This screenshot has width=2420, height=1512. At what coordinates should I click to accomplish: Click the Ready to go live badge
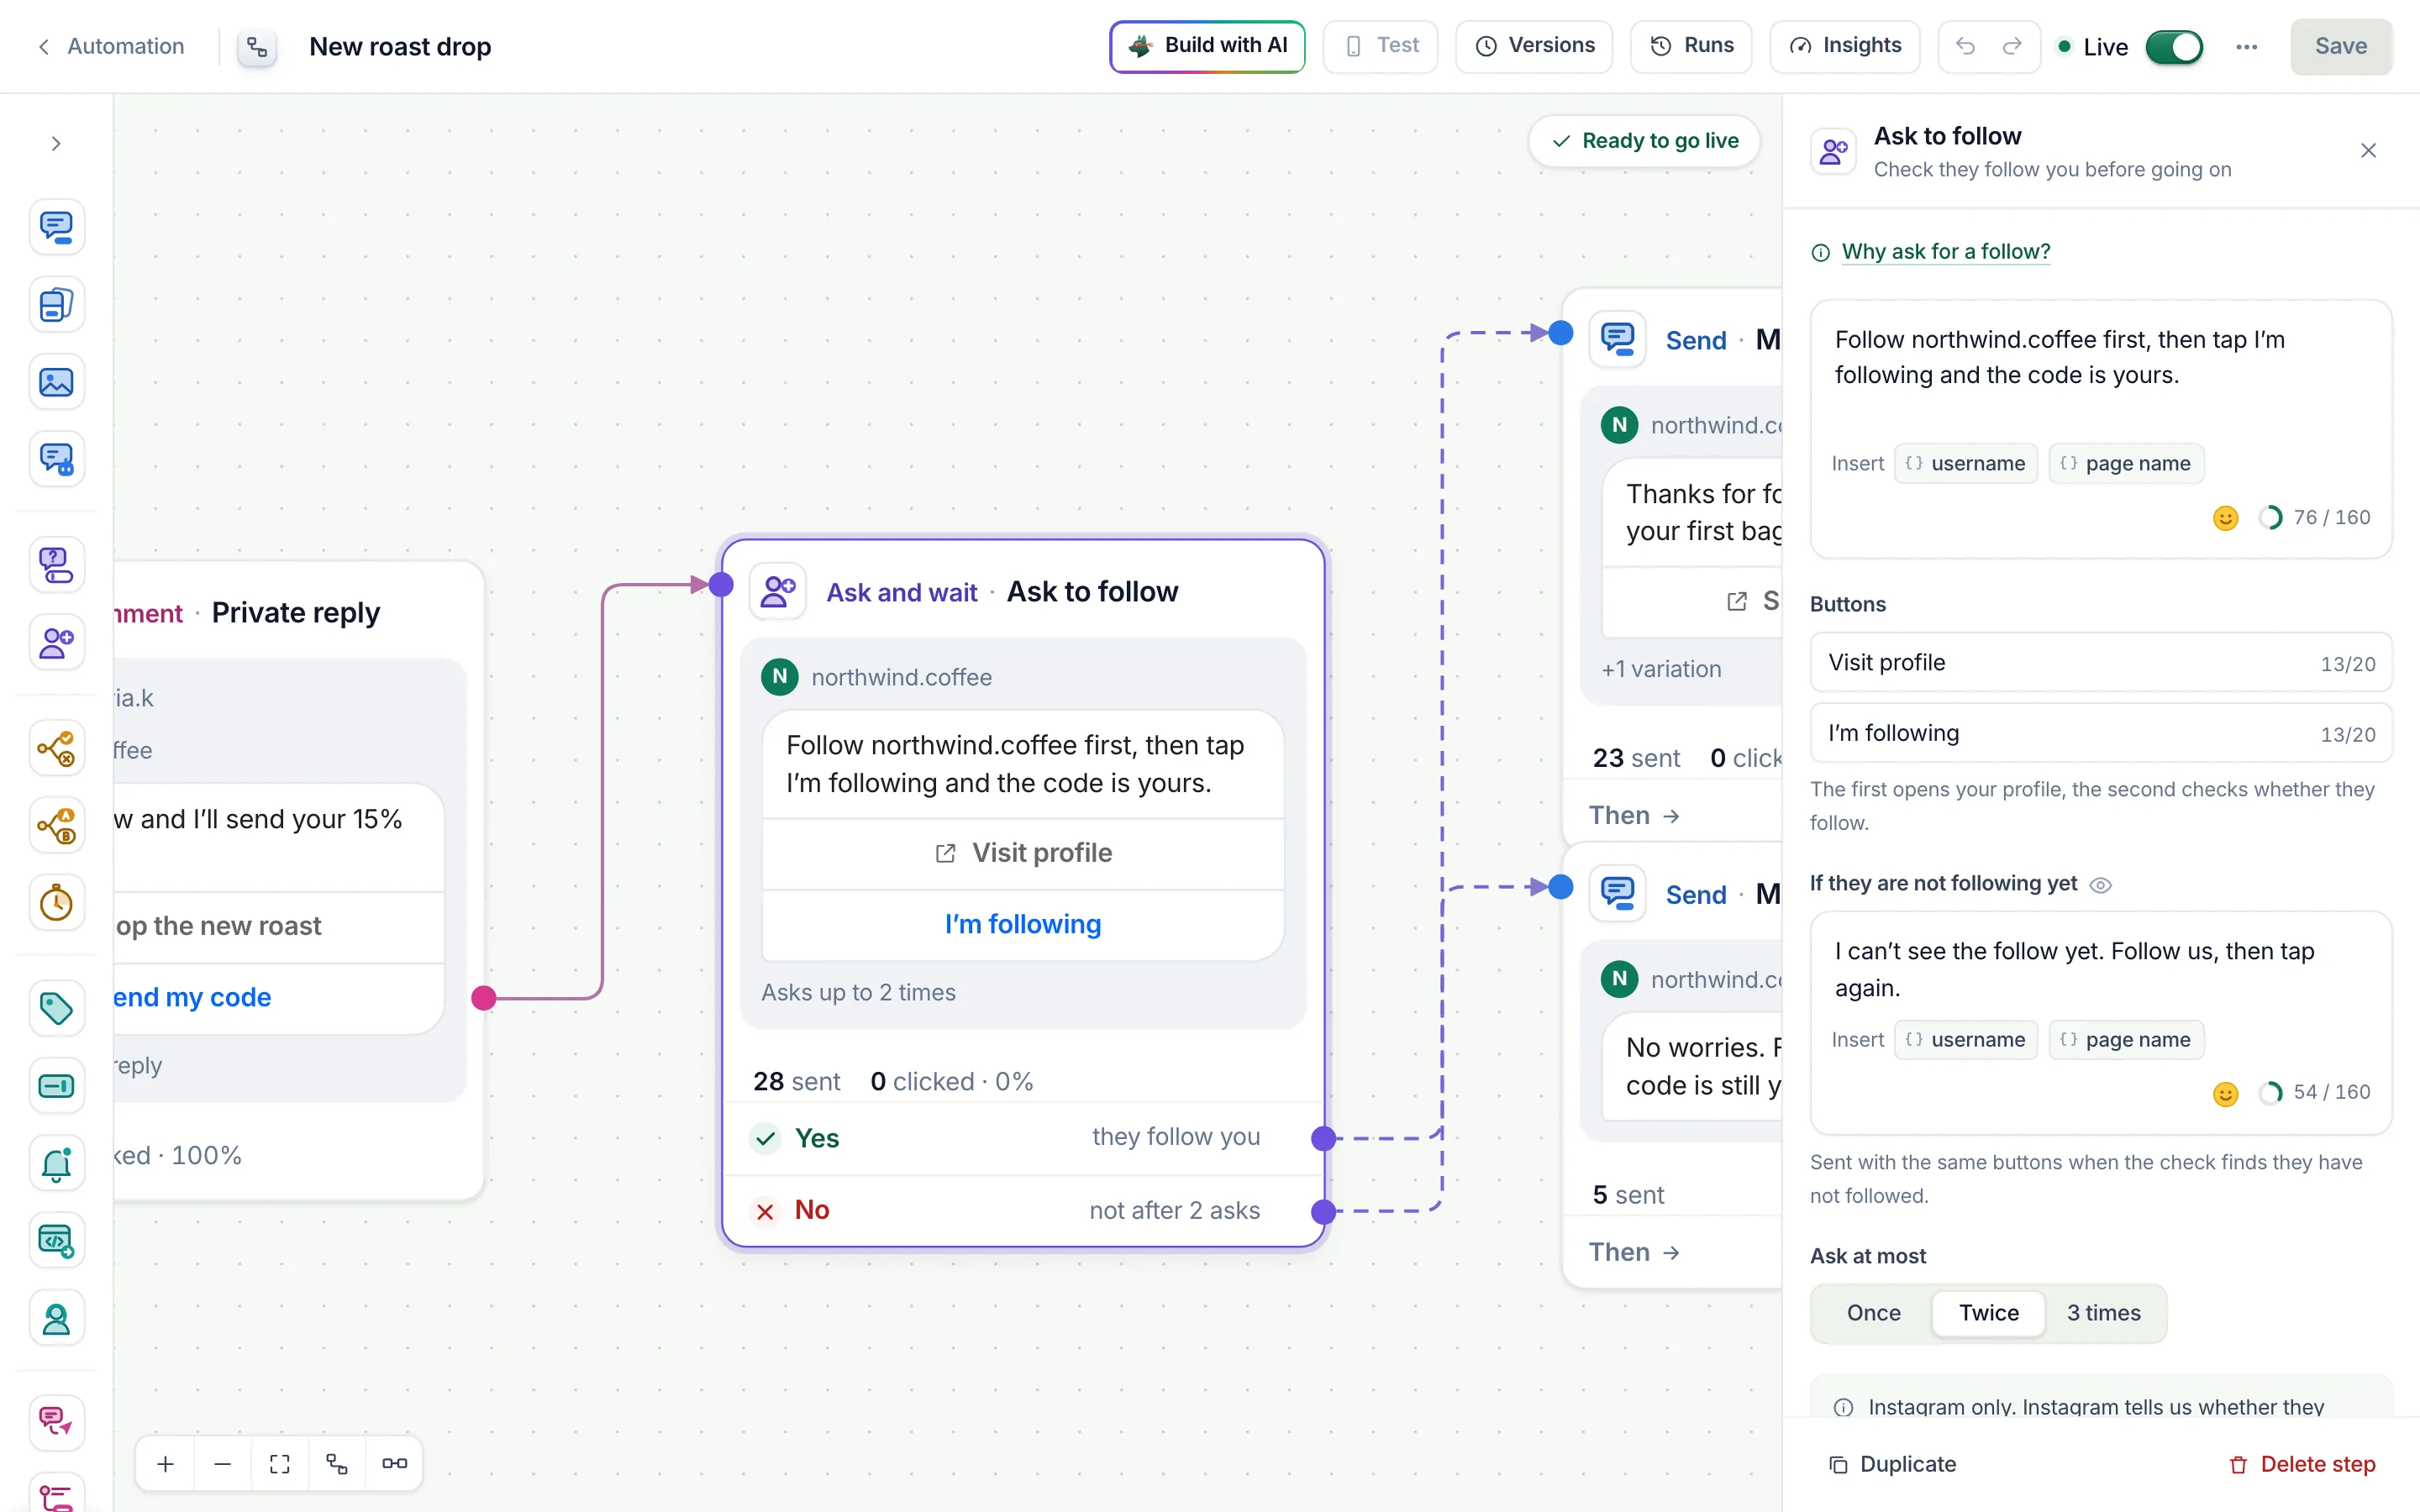1644,141
